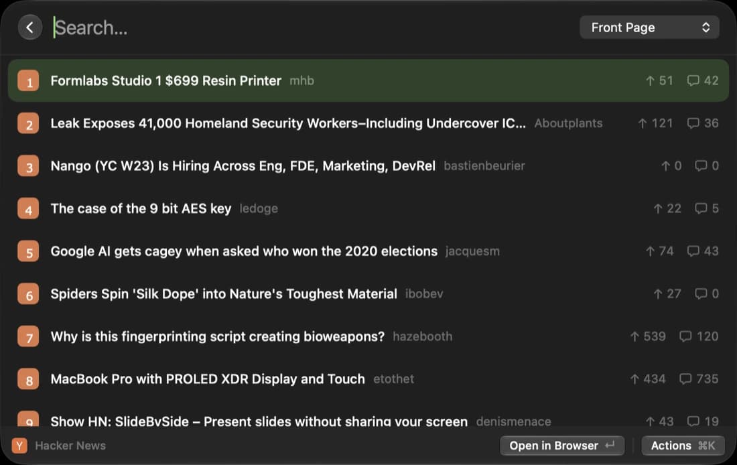
Task: Click upvote arrow showing 27 points
Action: point(658,294)
